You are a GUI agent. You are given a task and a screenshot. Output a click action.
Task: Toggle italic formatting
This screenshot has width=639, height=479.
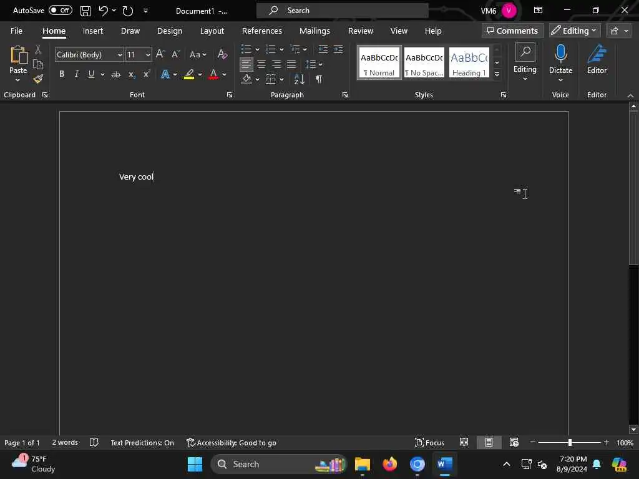tap(76, 74)
